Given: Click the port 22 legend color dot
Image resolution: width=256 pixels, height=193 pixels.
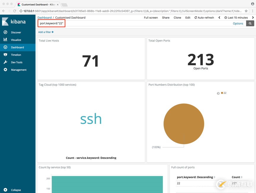Looking at the screenshot, I should coord(222,93).
